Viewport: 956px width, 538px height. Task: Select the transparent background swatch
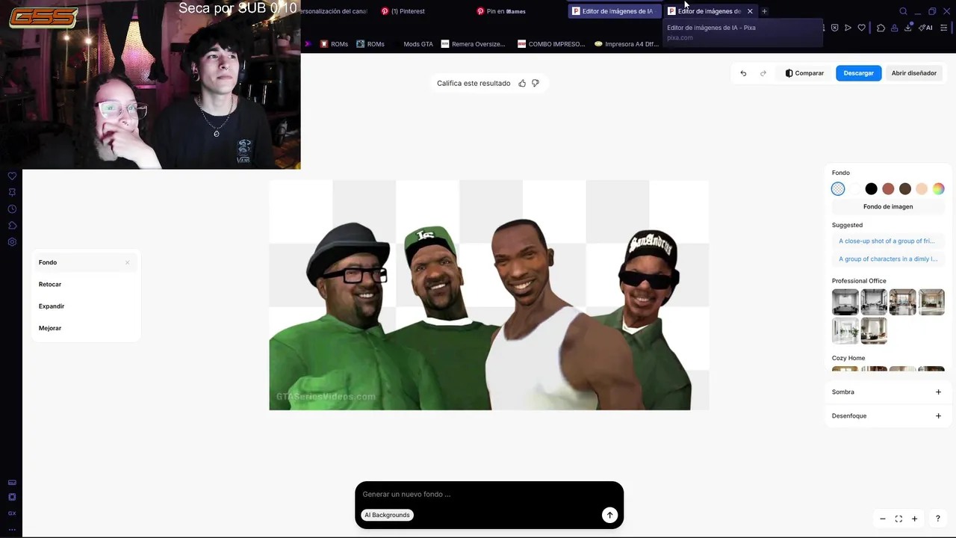point(838,189)
